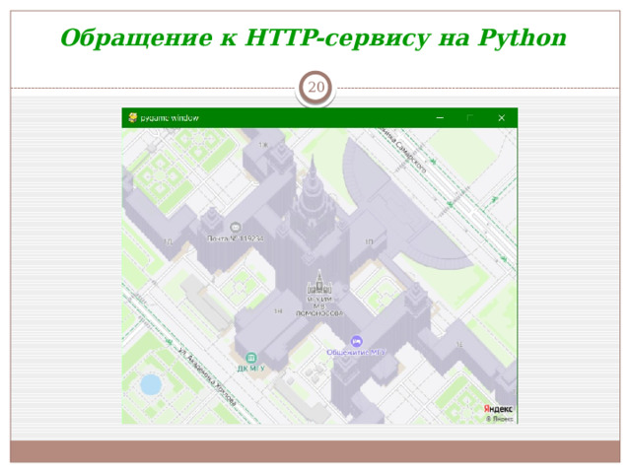Click the 'Общежитие МГУ' map label
The height and width of the screenshot is (473, 631).
coord(356,353)
